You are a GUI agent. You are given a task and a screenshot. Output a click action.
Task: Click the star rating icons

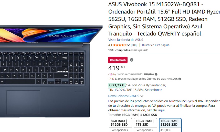pyautogui.click(x=120, y=45)
